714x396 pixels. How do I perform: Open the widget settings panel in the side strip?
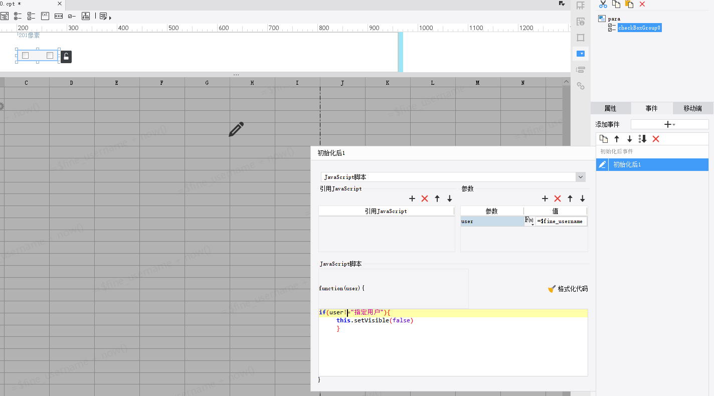tap(581, 53)
